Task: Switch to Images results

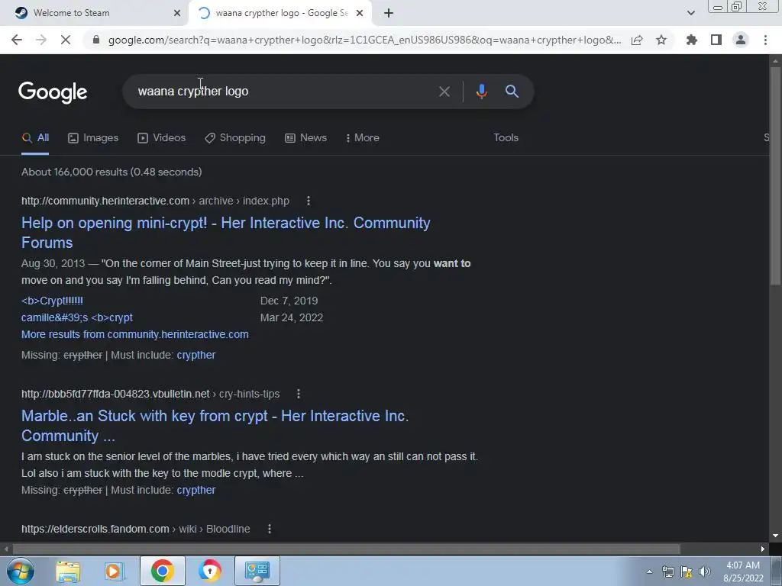Action: click(93, 137)
